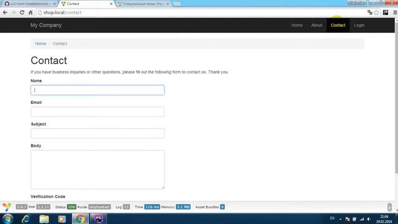Switch to the Chrome taskbar icon
This screenshot has width=398, height=224.
pyautogui.click(x=80, y=218)
